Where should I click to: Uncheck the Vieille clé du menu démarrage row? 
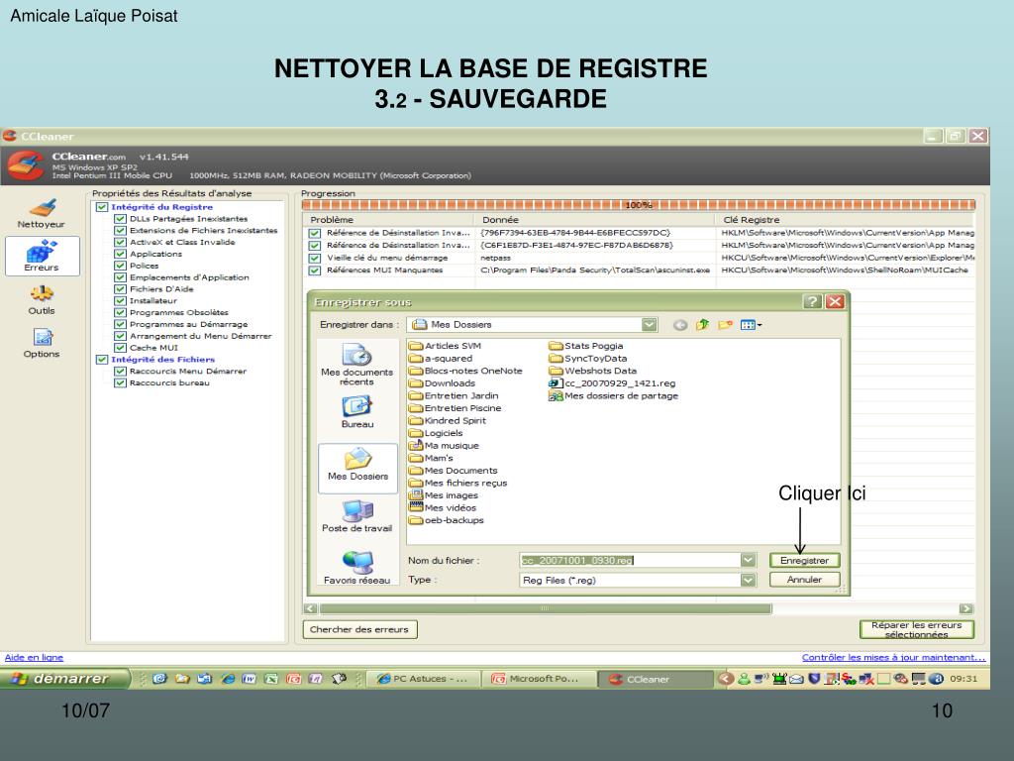tap(314, 259)
